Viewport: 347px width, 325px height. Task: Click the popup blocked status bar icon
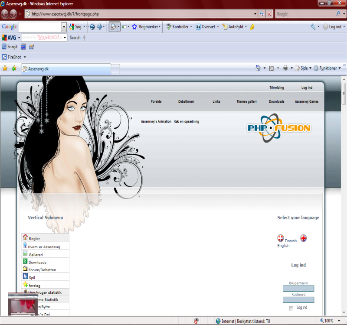click(x=196, y=321)
